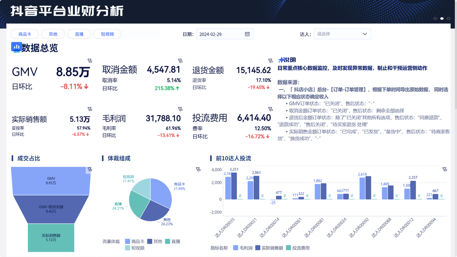This screenshot has width=457, height=257.
Task: Click the 商品卡 31.99% pie slice
Action: pyautogui.click(x=162, y=192)
